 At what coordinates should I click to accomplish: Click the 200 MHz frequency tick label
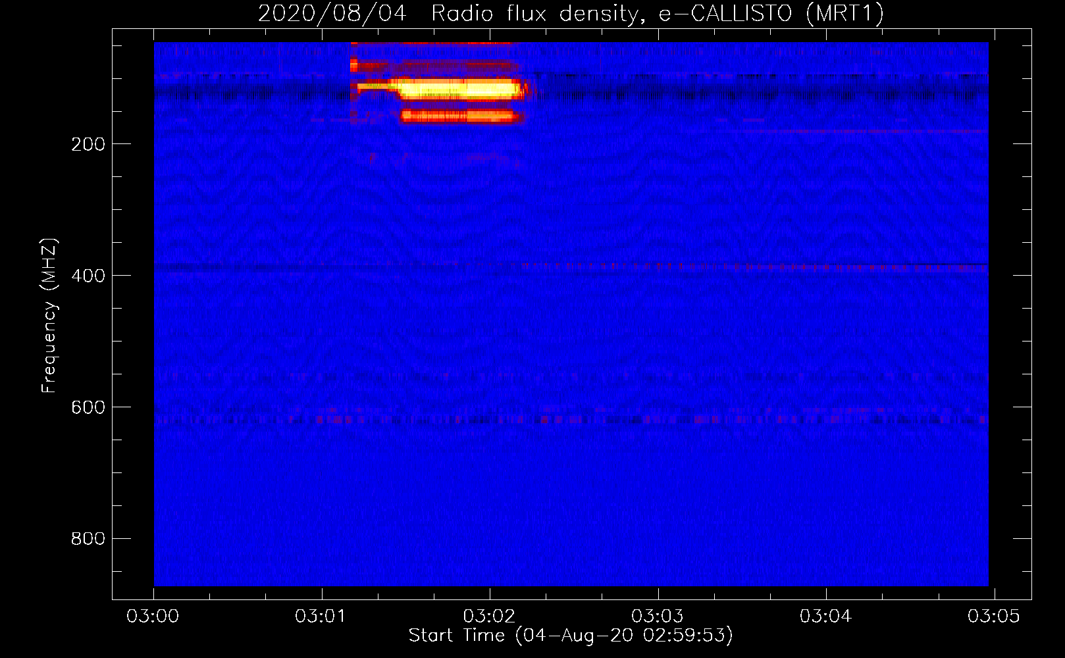point(88,144)
